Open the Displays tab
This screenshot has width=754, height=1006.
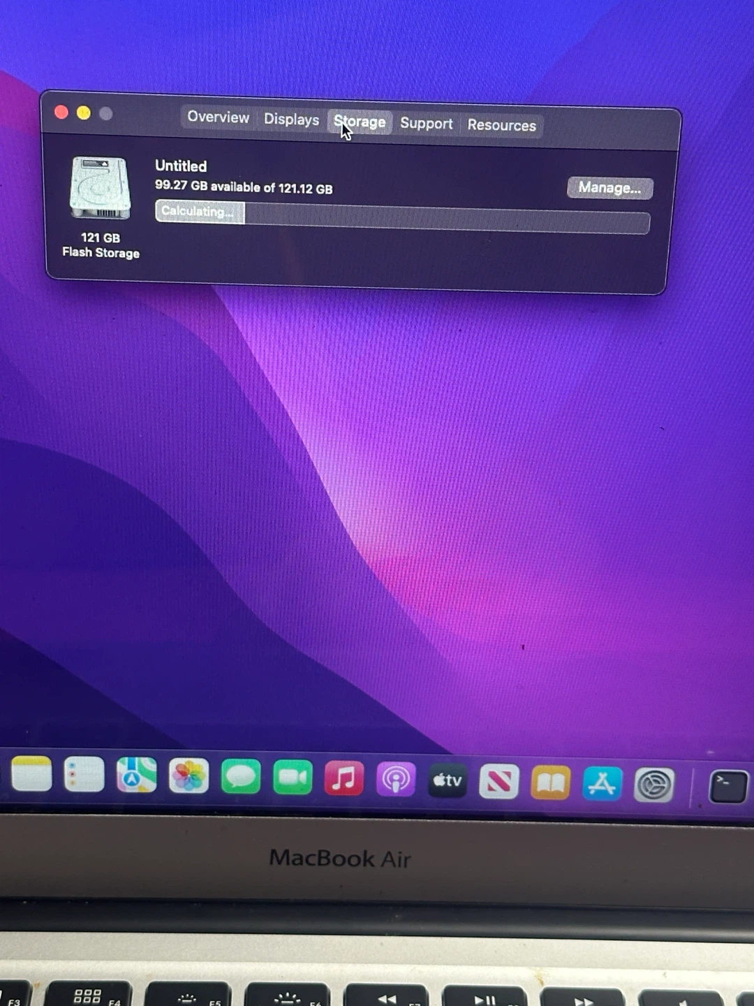coord(291,119)
